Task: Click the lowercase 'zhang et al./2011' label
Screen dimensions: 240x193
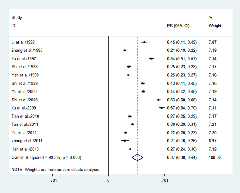Action: (27, 141)
